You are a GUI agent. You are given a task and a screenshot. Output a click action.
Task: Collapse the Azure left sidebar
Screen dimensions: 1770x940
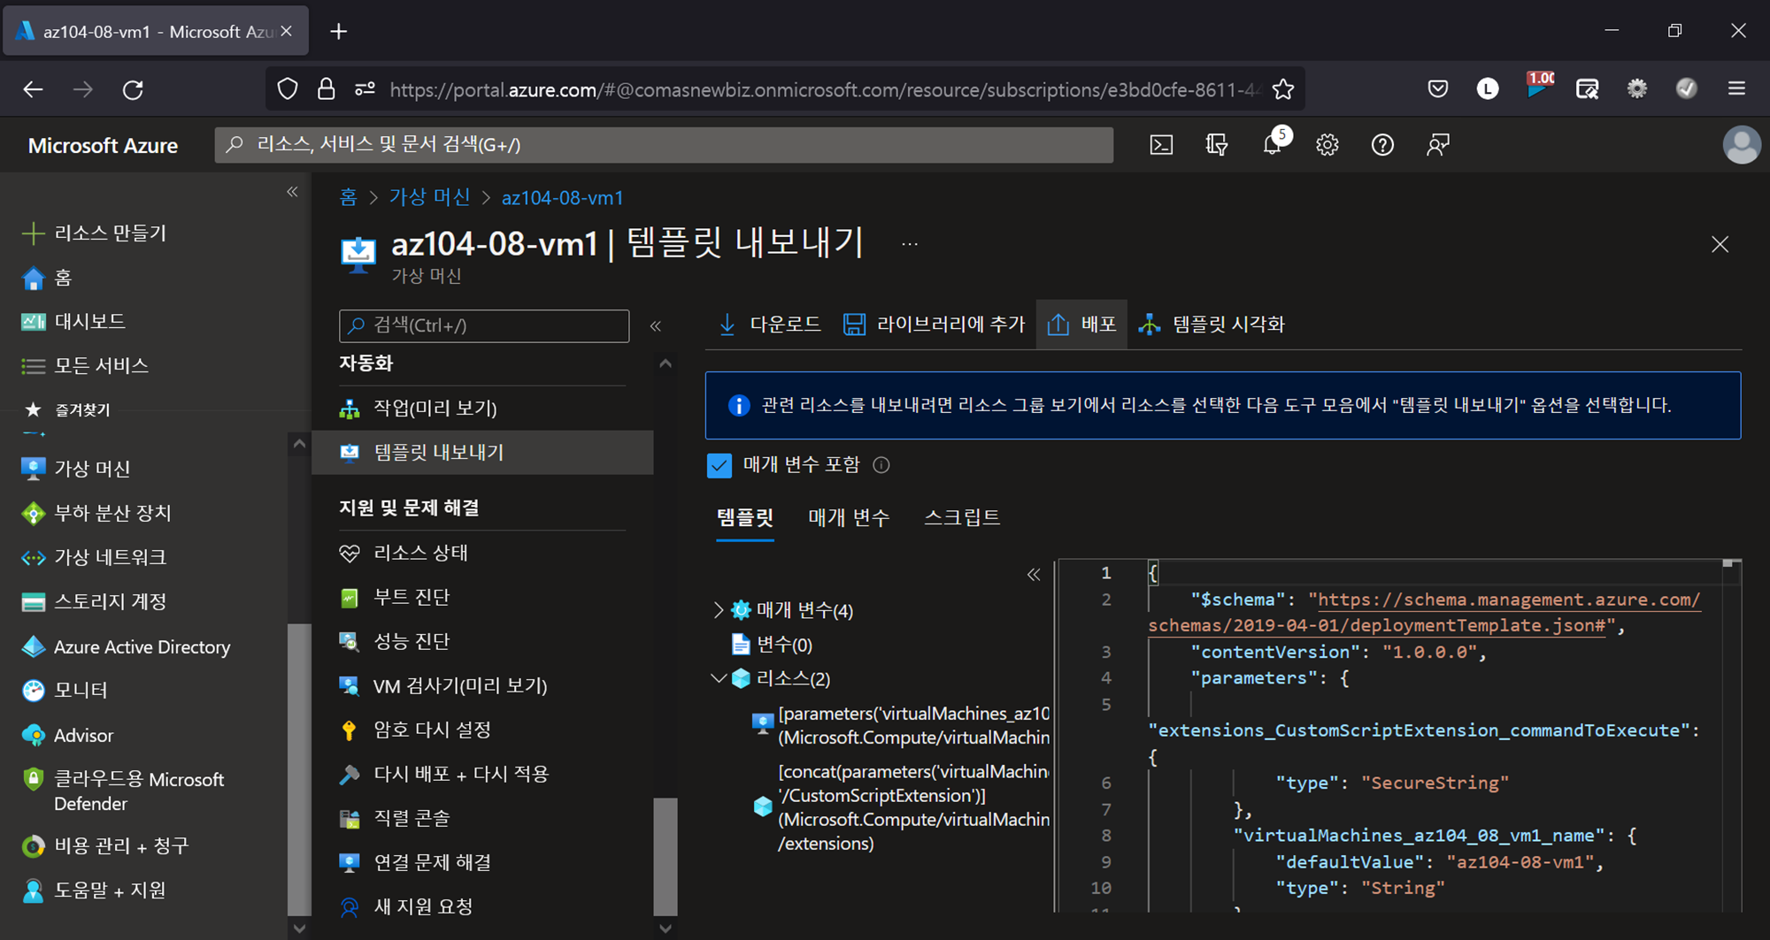coord(292,192)
